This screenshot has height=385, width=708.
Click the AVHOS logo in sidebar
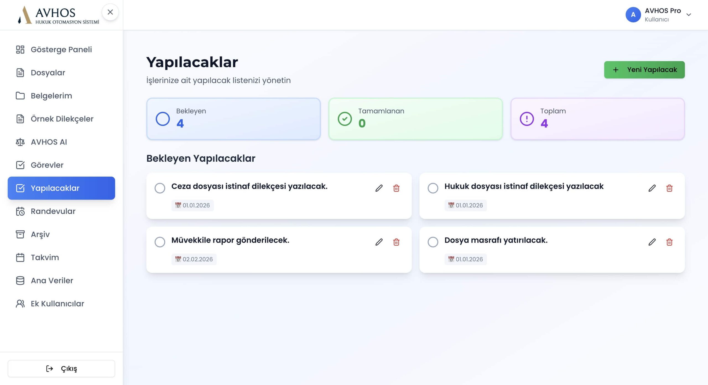tap(58, 15)
